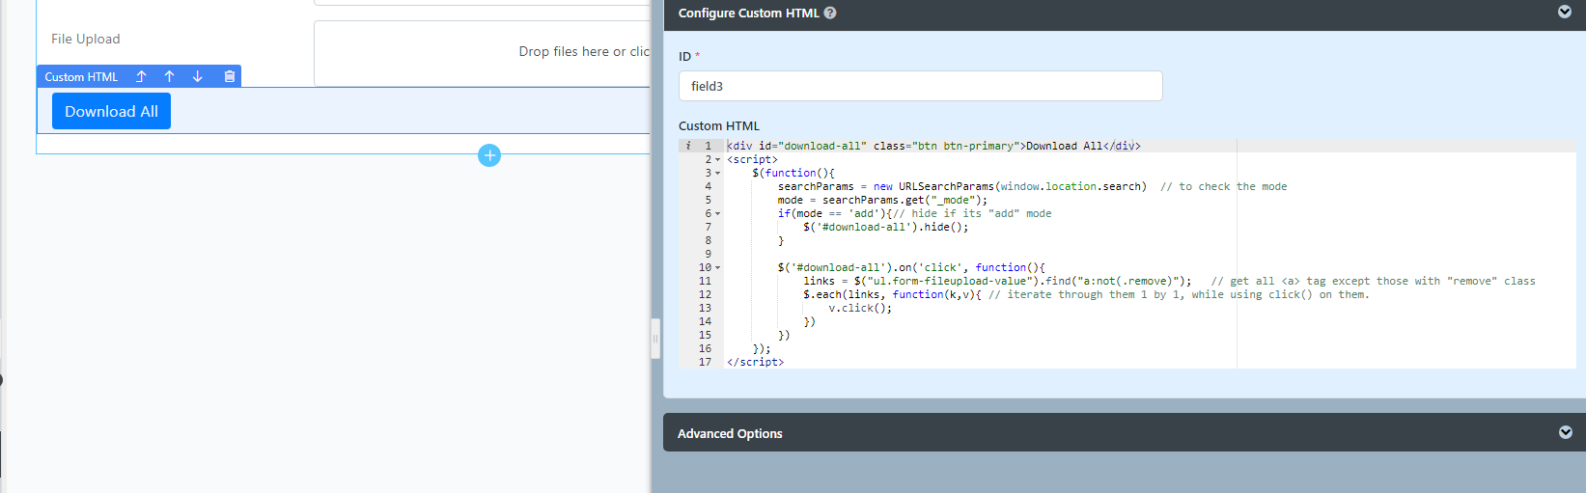Expand the Advanced Options section
Image resolution: width=1586 pixels, height=493 pixels.
pos(1565,432)
